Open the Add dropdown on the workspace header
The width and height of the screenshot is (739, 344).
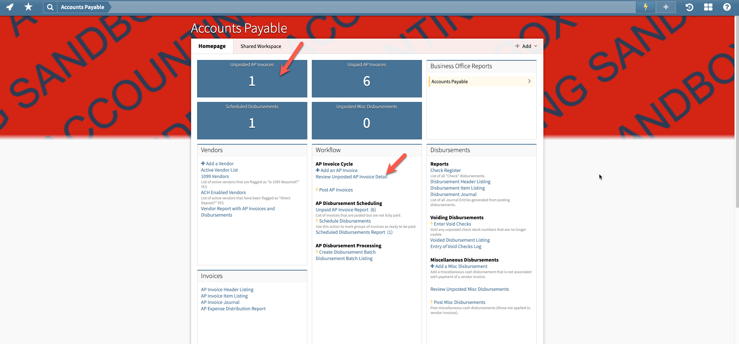(x=526, y=46)
